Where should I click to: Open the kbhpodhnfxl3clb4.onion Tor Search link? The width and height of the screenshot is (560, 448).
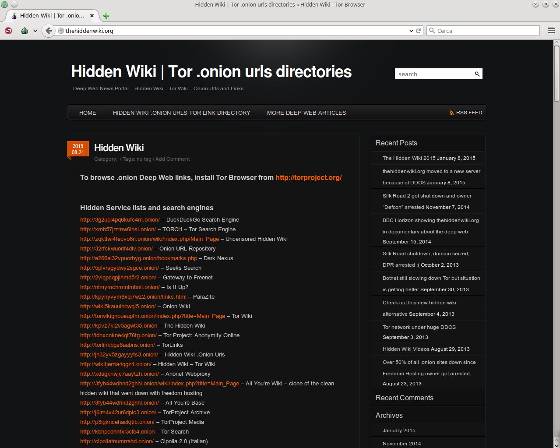click(117, 432)
